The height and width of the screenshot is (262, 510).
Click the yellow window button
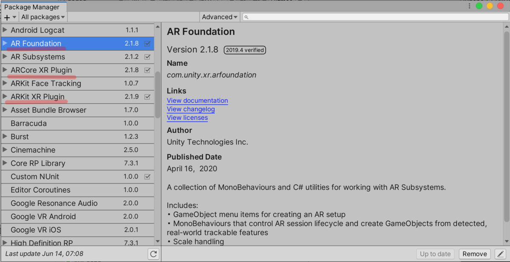click(x=490, y=6)
